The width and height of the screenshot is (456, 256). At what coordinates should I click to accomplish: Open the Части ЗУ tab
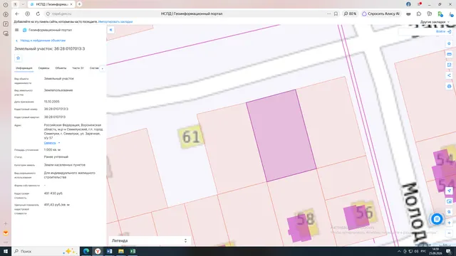pos(78,68)
